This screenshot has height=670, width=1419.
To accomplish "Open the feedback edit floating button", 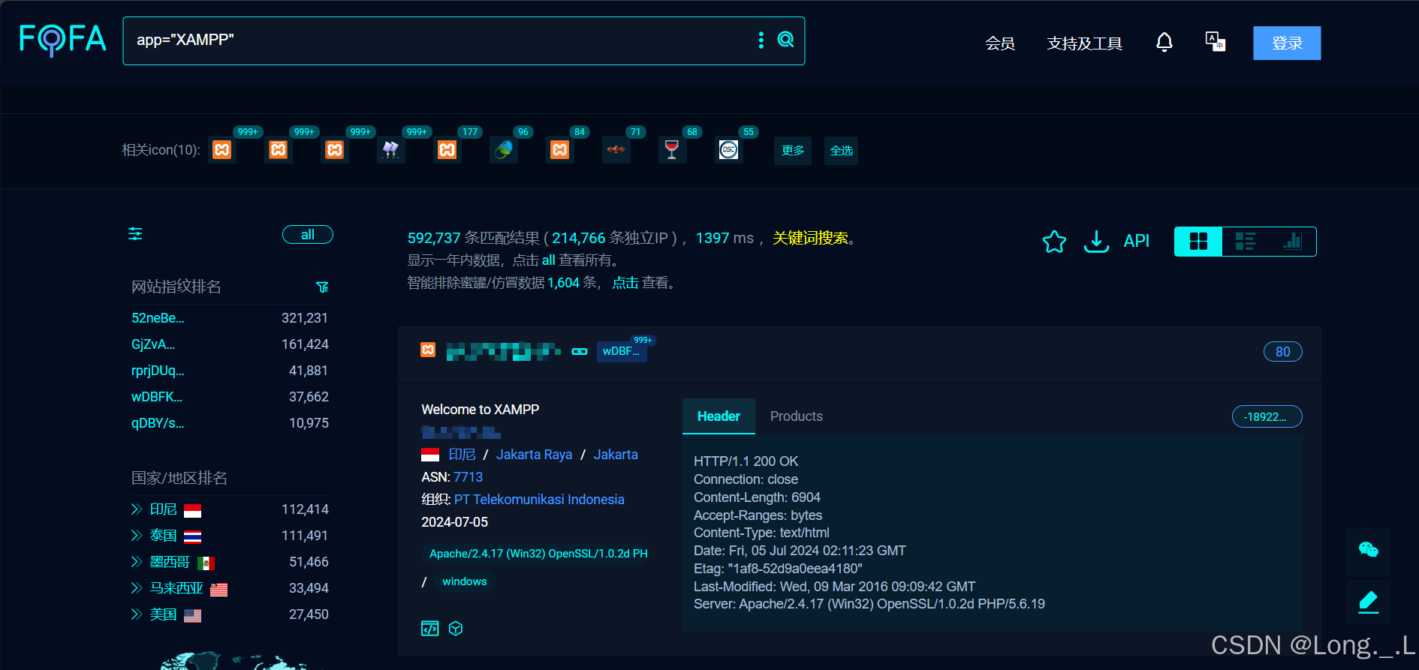I will pyautogui.click(x=1369, y=602).
